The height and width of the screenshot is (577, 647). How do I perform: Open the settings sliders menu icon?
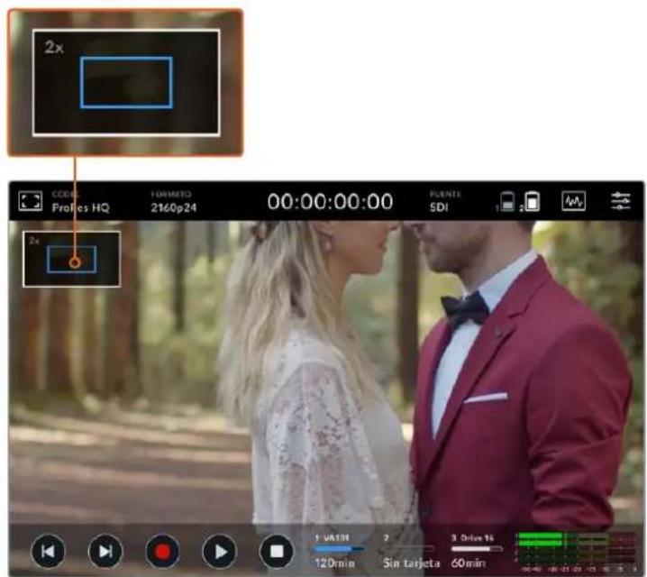point(621,201)
